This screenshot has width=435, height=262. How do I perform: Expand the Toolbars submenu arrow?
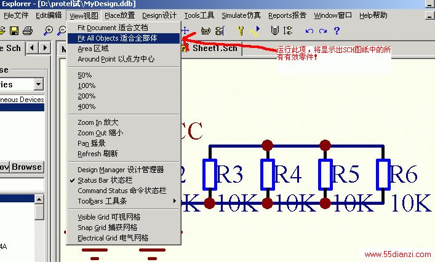coord(175,201)
